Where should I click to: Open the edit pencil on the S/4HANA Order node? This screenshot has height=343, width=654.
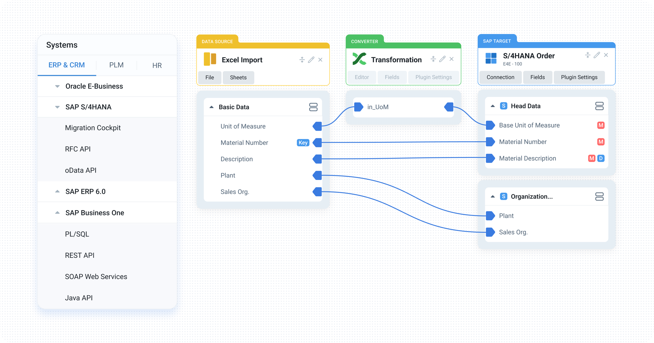(597, 55)
